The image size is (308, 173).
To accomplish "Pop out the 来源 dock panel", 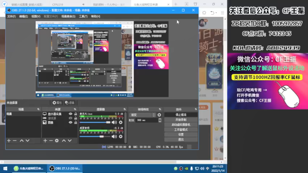I will [75, 109].
